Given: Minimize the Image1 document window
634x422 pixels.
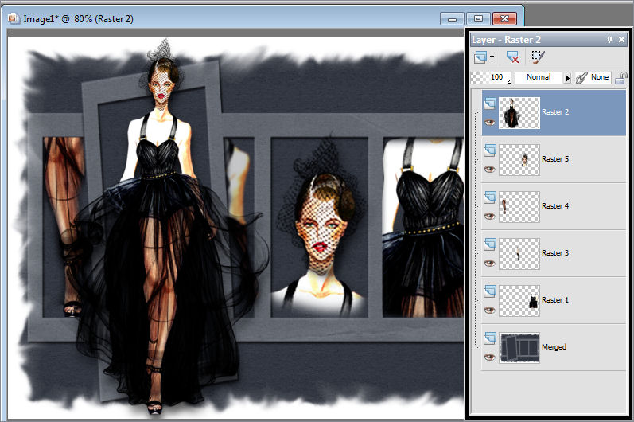Looking at the screenshot, I should pyautogui.click(x=452, y=18).
